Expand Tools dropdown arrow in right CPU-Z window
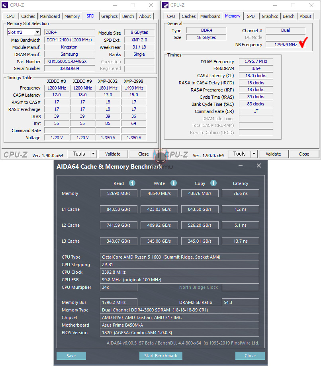This screenshot has height=366, width=321. [x=254, y=154]
